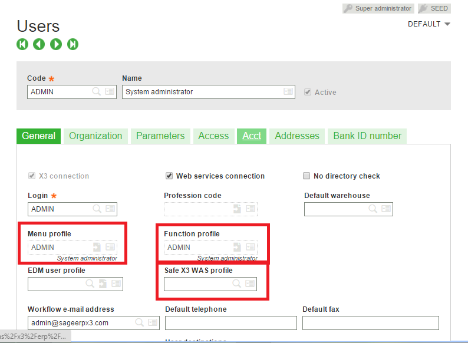
Task: Open the Parameters tab
Action: (x=160, y=136)
